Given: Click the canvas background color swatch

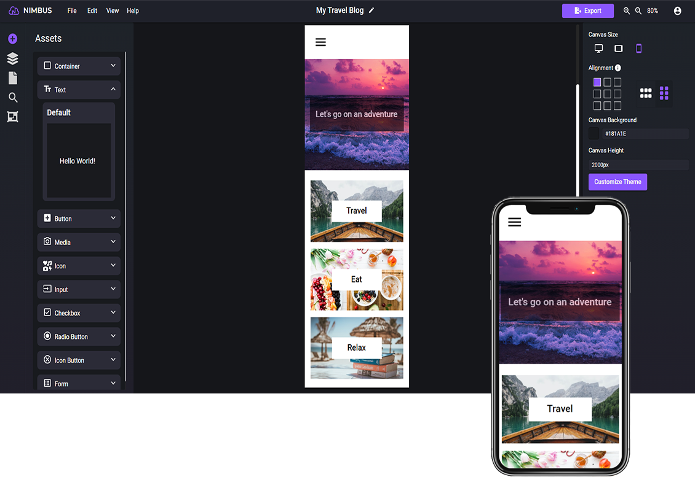Looking at the screenshot, I should (594, 133).
